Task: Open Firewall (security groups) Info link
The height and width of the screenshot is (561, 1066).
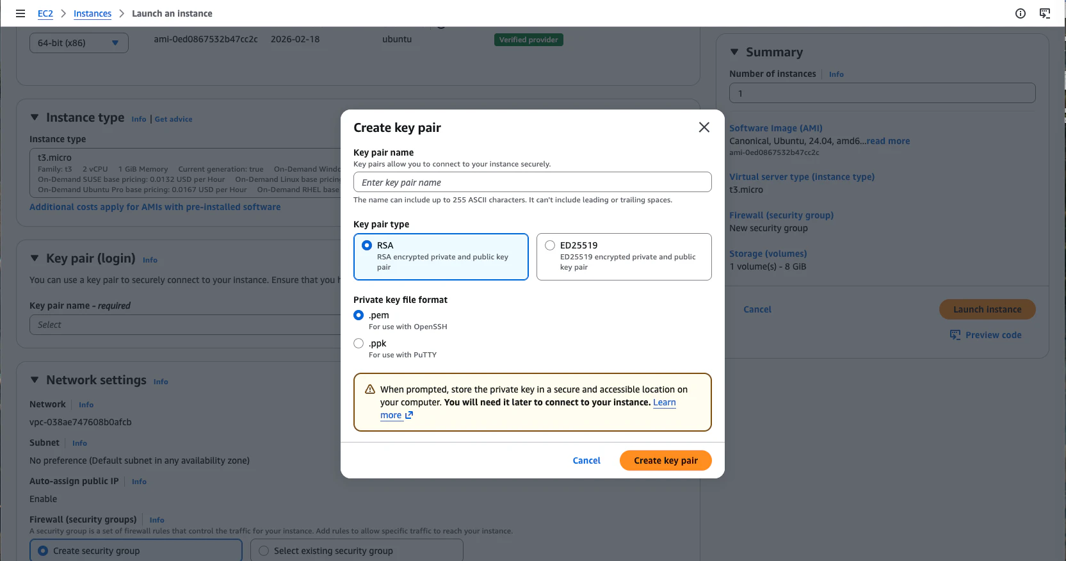Action: point(157,520)
